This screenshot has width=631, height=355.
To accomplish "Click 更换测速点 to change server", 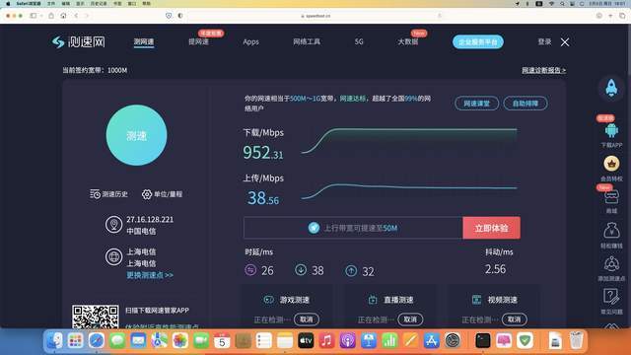I will pos(150,275).
